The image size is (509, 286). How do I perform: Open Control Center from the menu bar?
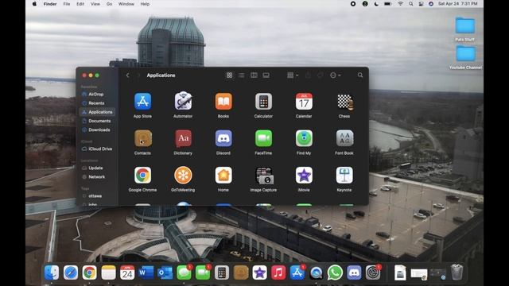point(421,4)
